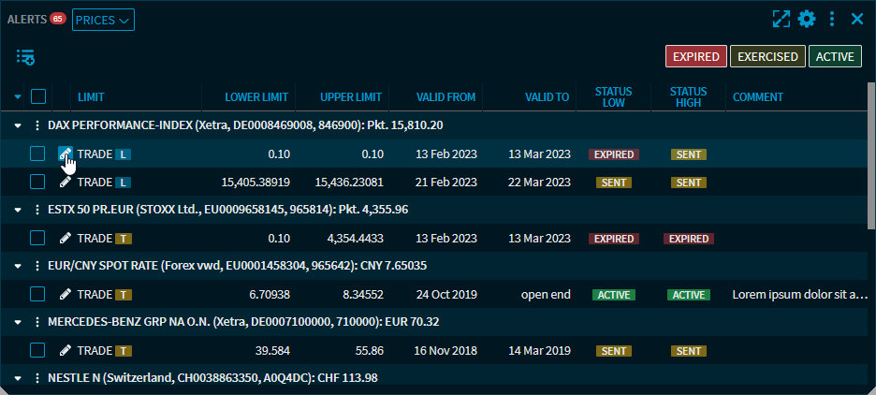This screenshot has height=395, width=876.
Task: Check the Mercedes-Benz alert row checkbox
Action: (37, 351)
